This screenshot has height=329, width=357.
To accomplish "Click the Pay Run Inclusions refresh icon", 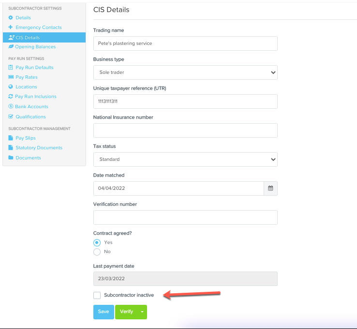I will coord(11,97).
